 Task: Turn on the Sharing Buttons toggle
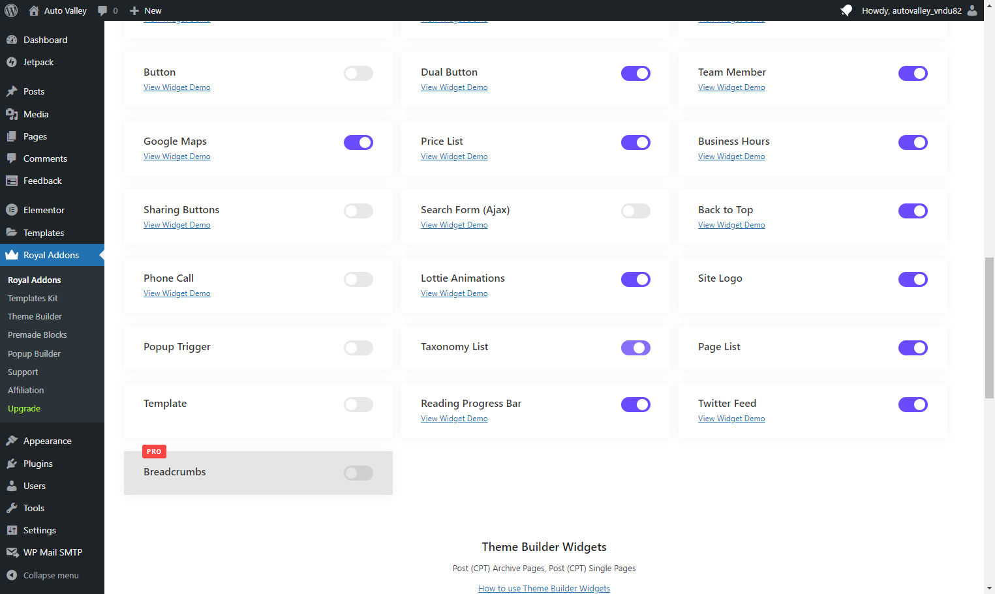pyautogui.click(x=358, y=211)
